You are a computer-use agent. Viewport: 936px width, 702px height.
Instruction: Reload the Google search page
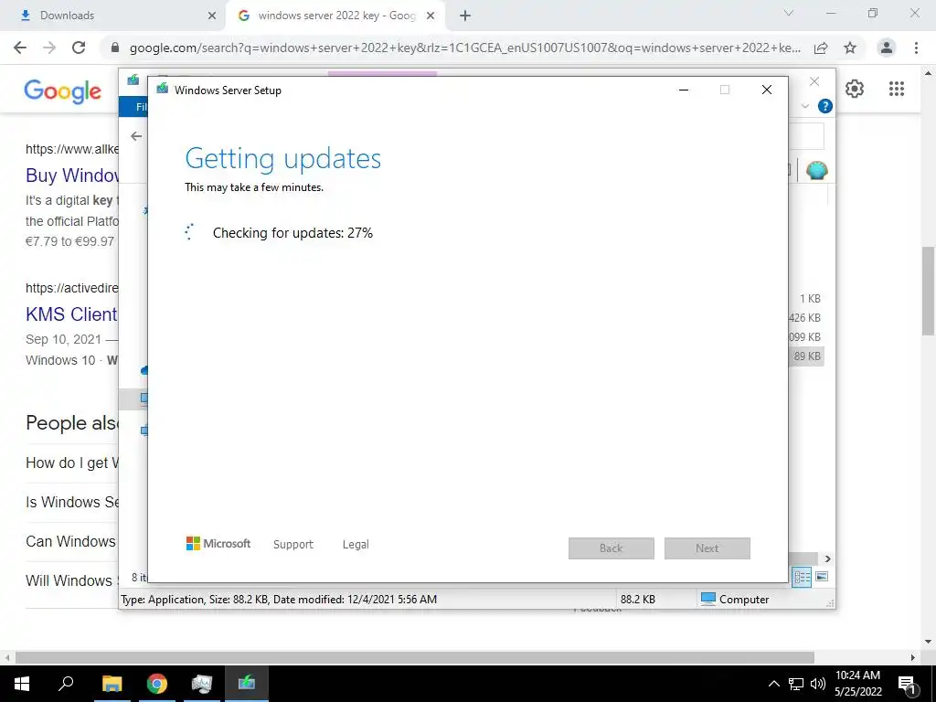click(79, 48)
